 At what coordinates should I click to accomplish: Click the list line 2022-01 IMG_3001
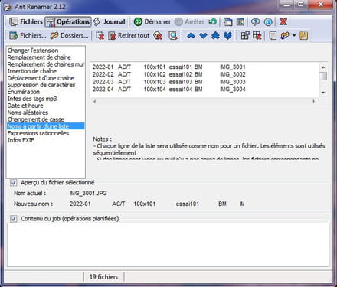[x=168, y=67]
